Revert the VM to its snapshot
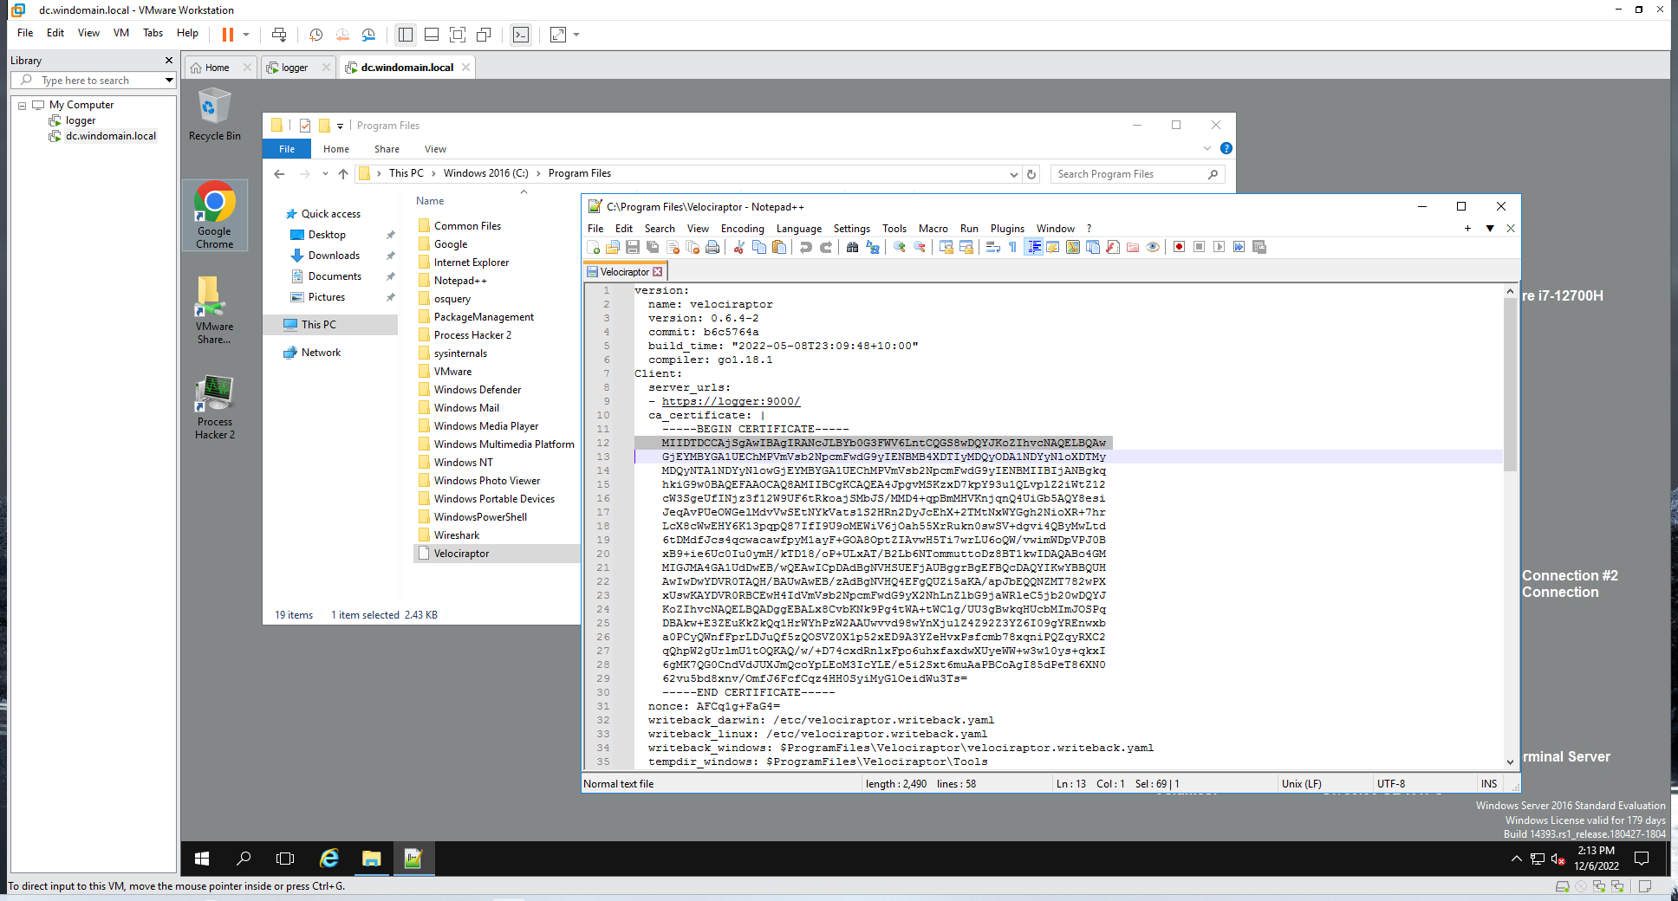This screenshot has width=1678, height=901. tap(342, 35)
